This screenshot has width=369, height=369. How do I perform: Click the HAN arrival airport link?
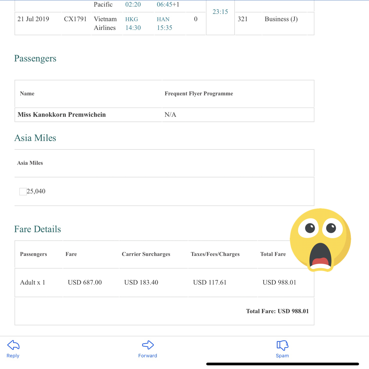(163, 19)
